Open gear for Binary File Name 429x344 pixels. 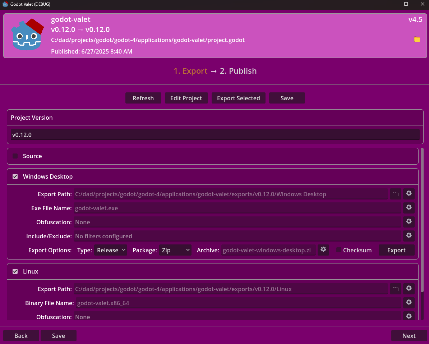click(x=409, y=302)
